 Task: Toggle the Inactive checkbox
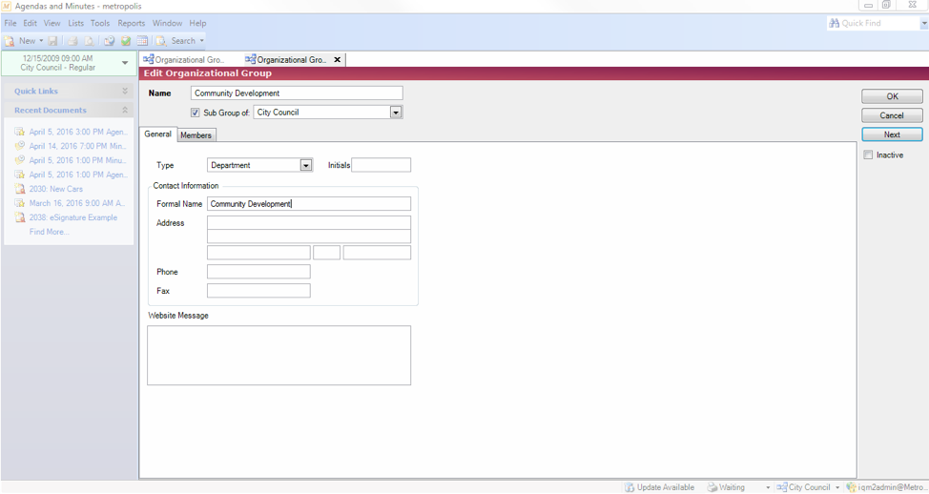click(868, 155)
